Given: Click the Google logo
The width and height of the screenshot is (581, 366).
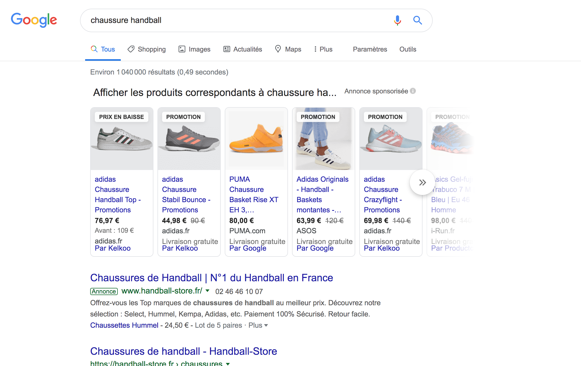Looking at the screenshot, I should point(34,20).
